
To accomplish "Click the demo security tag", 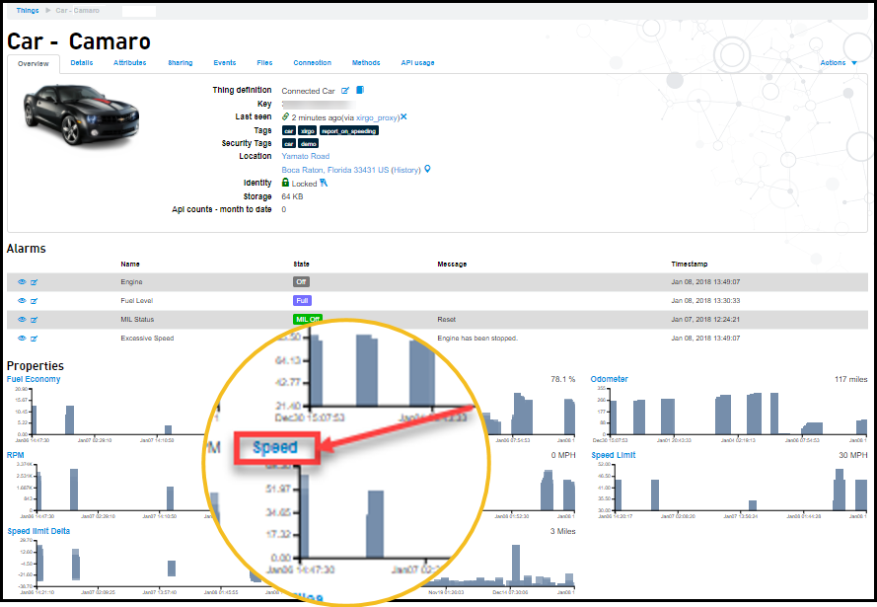I will coord(308,144).
